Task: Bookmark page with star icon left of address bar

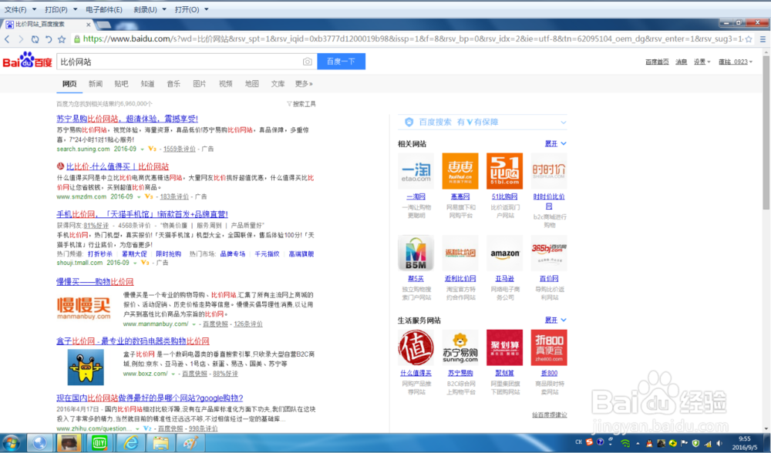Action: coord(62,39)
